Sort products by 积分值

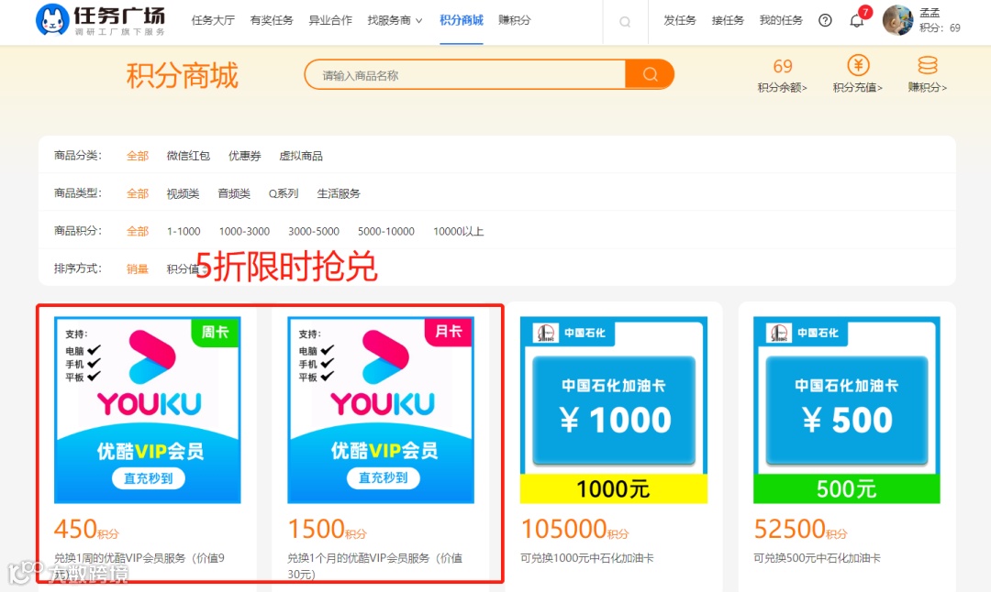[183, 269]
